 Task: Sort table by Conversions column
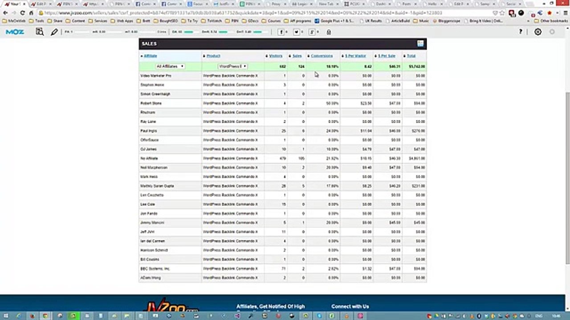point(322,56)
